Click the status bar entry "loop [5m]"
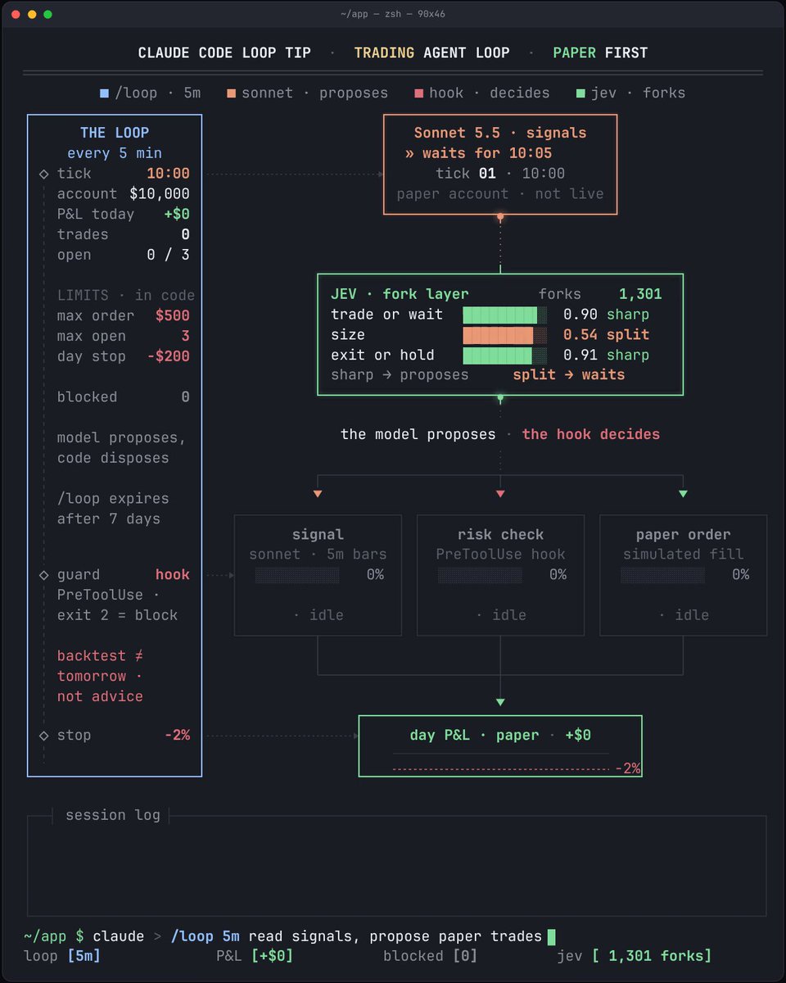This screenshot has height=983, width=786. [x=62, y=956]
